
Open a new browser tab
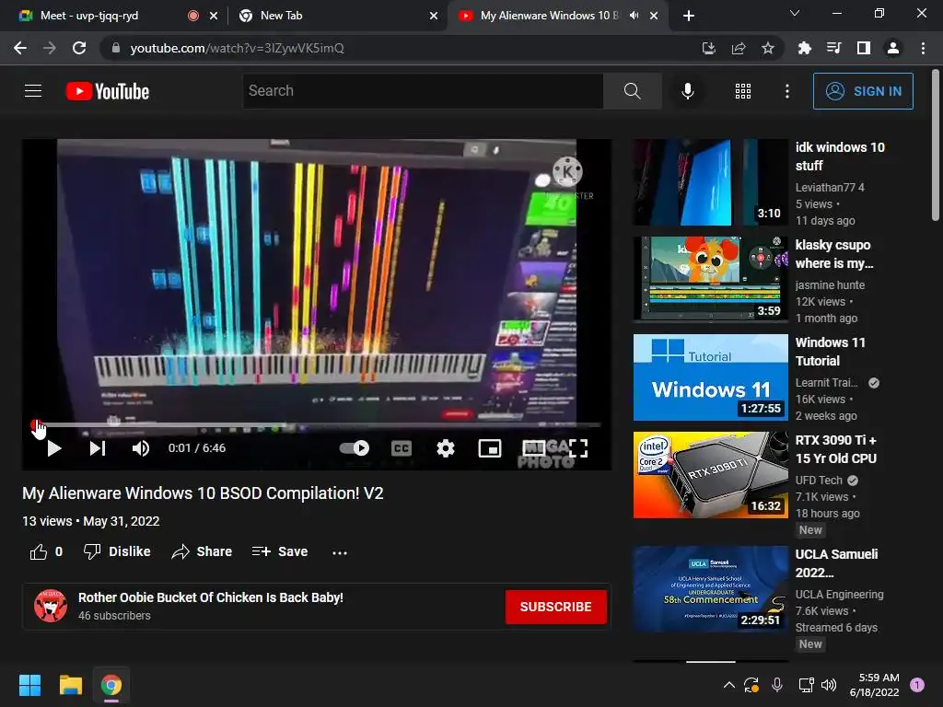tap(689, 16)
